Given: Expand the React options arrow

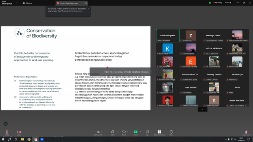Looking at the screenshot, I should tap(128, 132).
